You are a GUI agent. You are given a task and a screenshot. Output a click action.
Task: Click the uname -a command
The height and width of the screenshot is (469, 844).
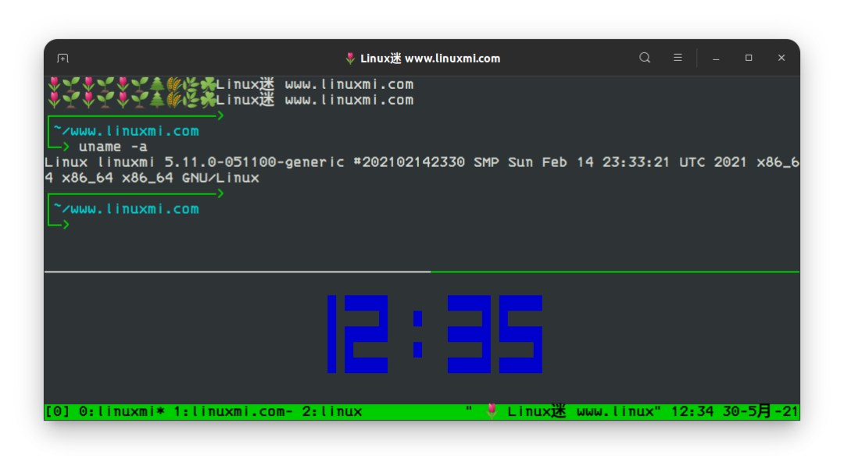[113, 147]
